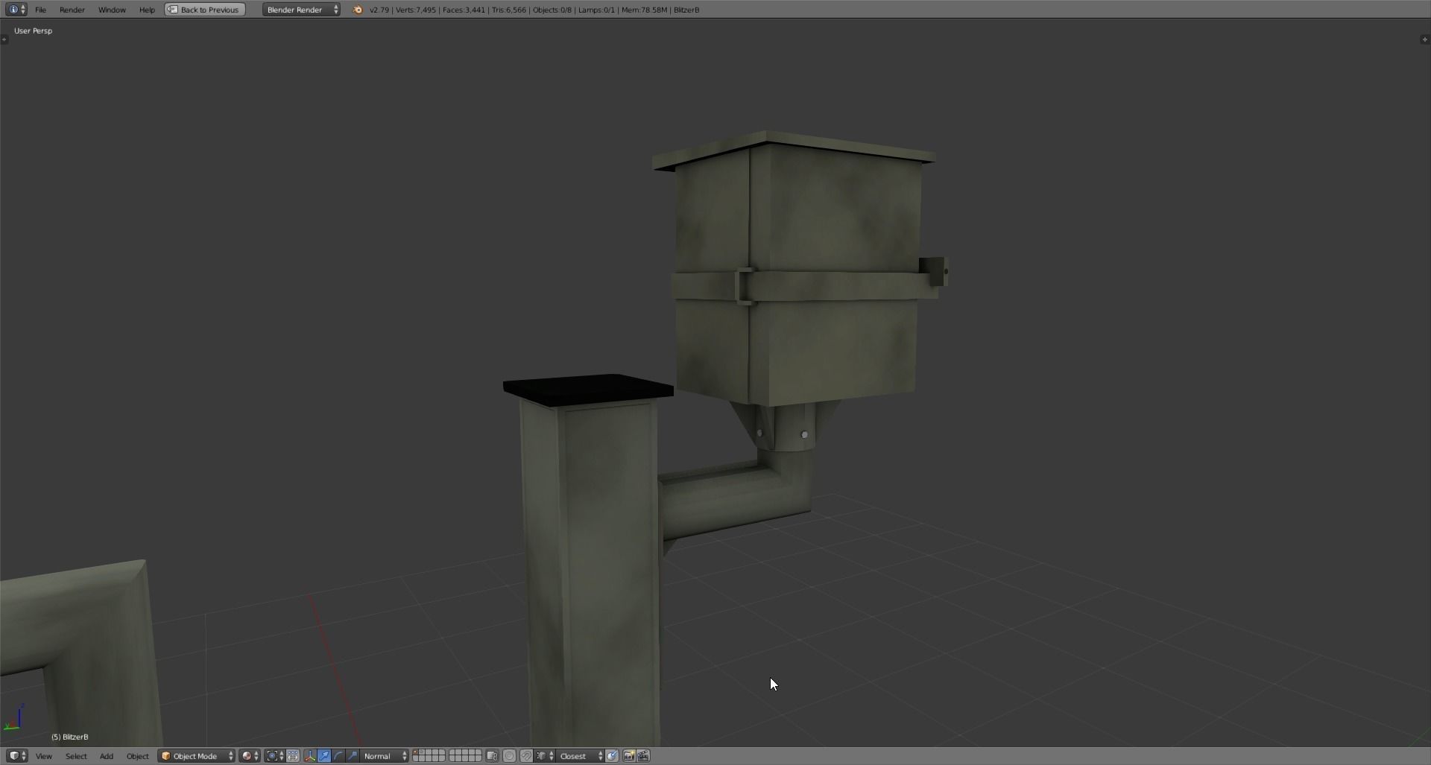The image size is (1431, 765).
Task: Open the Object Mode dropdown
Action: tap(197, 756)
